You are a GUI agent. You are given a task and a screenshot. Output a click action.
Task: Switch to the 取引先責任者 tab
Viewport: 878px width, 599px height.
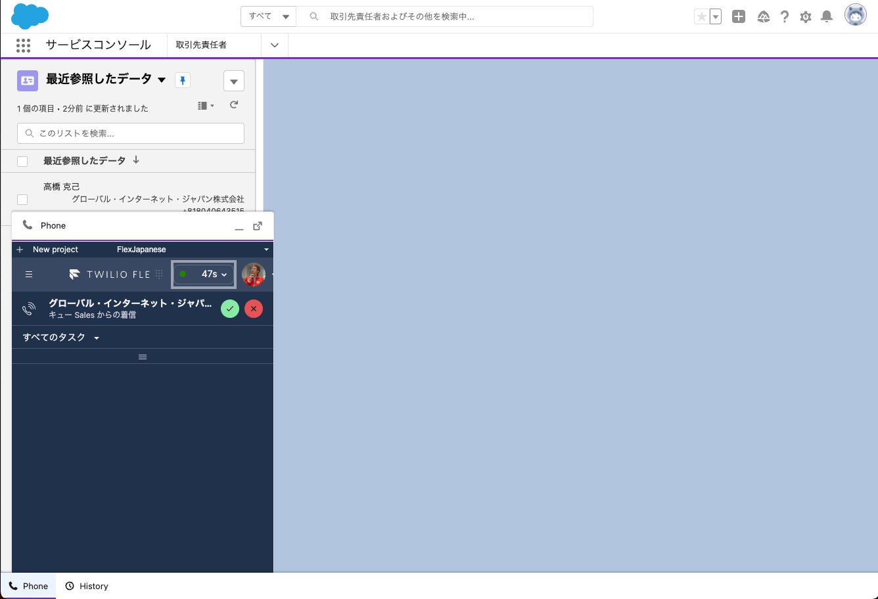click(200, 45)
